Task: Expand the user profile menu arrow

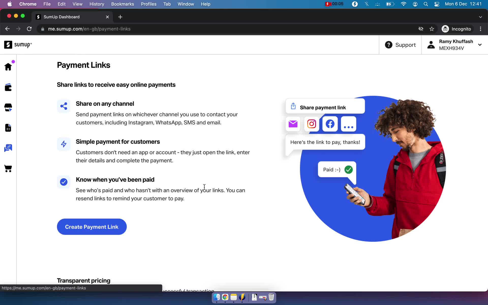Action: pos(481,45)
